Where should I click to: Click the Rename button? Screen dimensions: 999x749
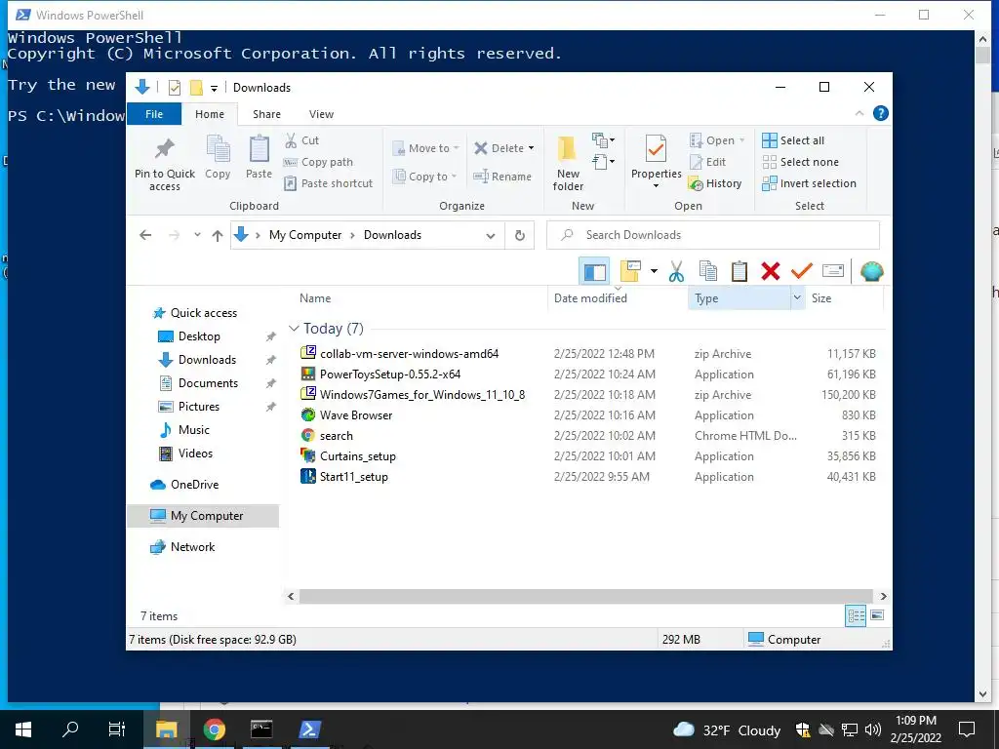coord(502,177)
